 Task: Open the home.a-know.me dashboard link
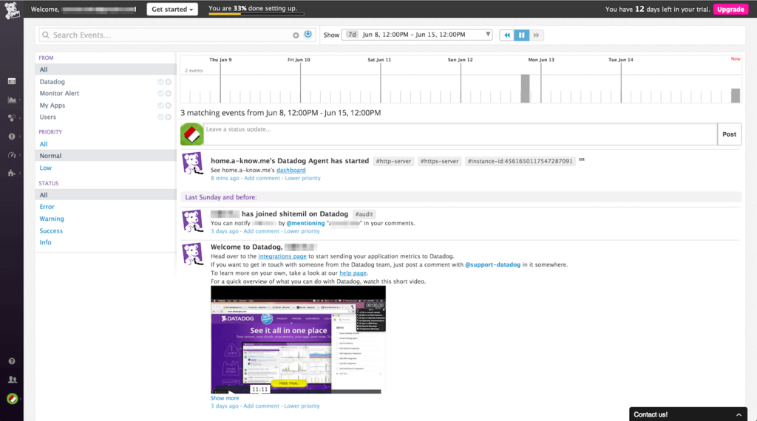pos(291,170)
